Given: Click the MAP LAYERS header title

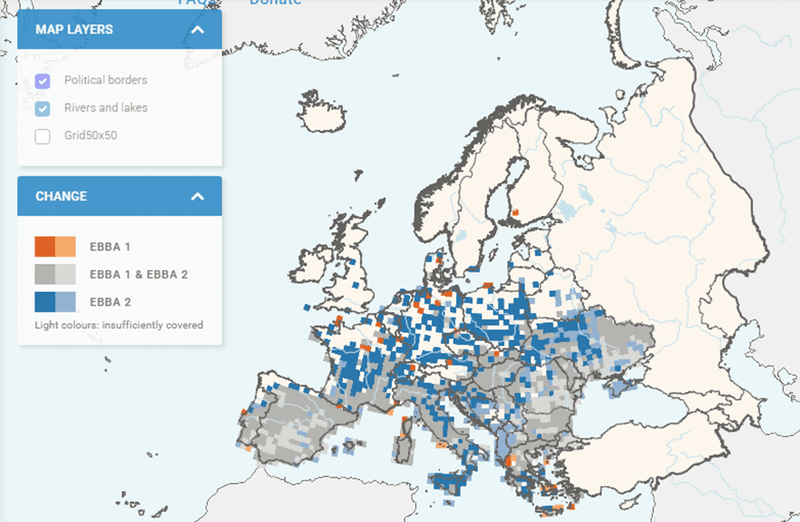Looking at the screenshot, I should coord(74,30).
